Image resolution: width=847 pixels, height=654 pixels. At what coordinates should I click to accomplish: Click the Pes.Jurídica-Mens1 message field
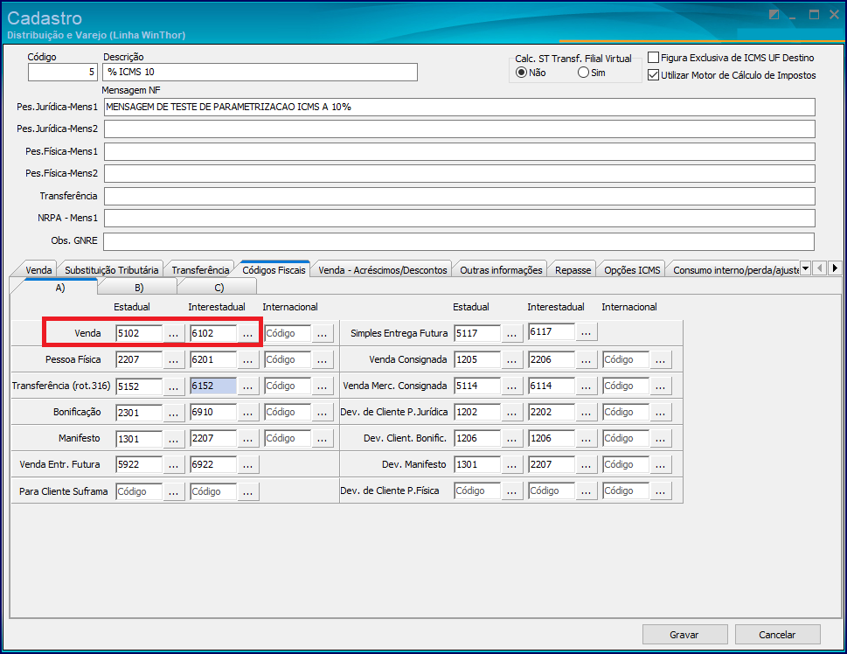point(459,107)
